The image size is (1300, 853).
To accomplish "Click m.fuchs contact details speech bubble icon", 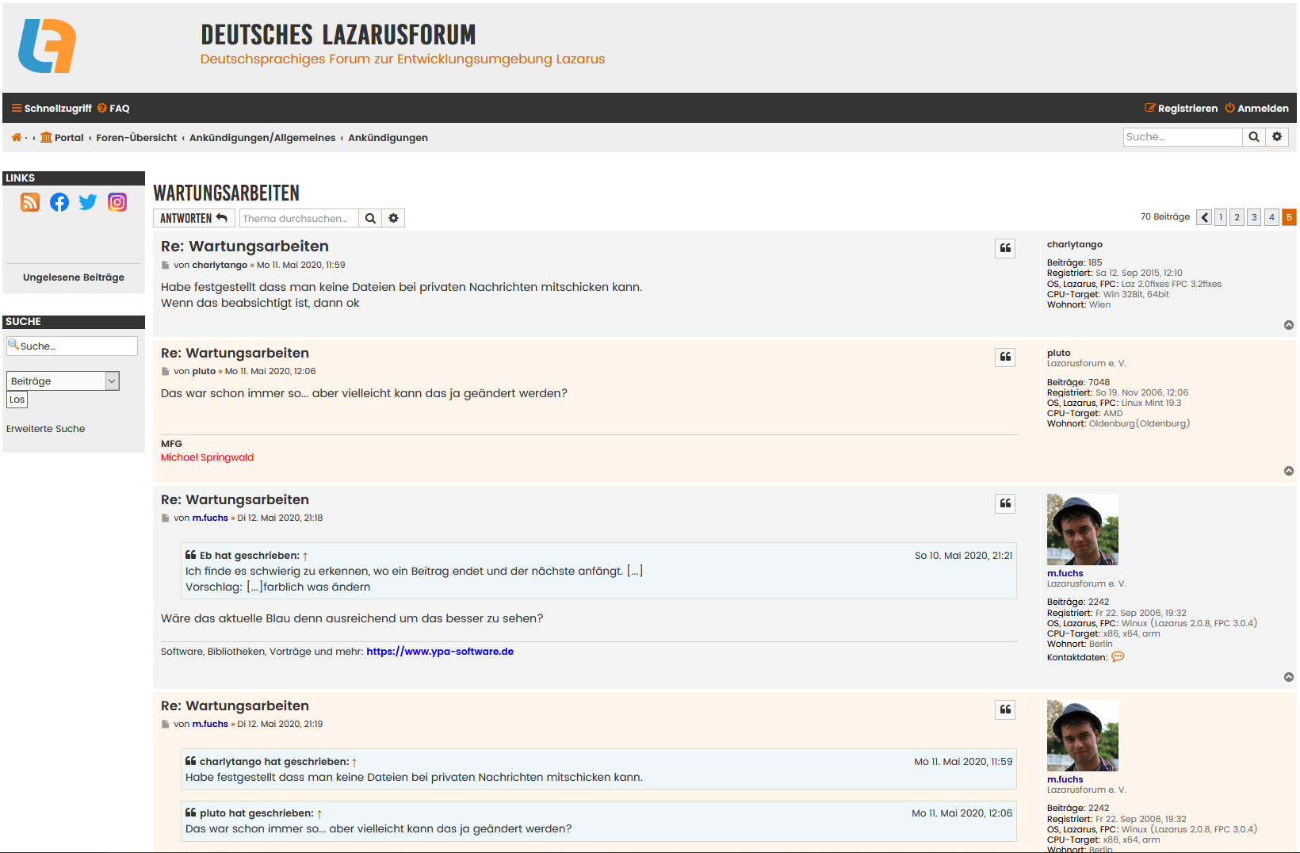I will coord(1118,656).
